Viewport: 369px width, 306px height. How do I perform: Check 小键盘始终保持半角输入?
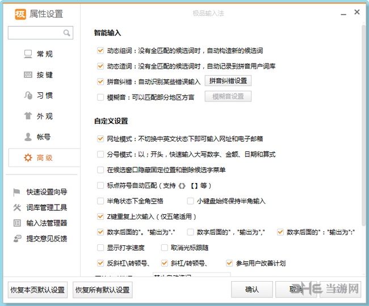pyautogui.click(x=190, y=201)
